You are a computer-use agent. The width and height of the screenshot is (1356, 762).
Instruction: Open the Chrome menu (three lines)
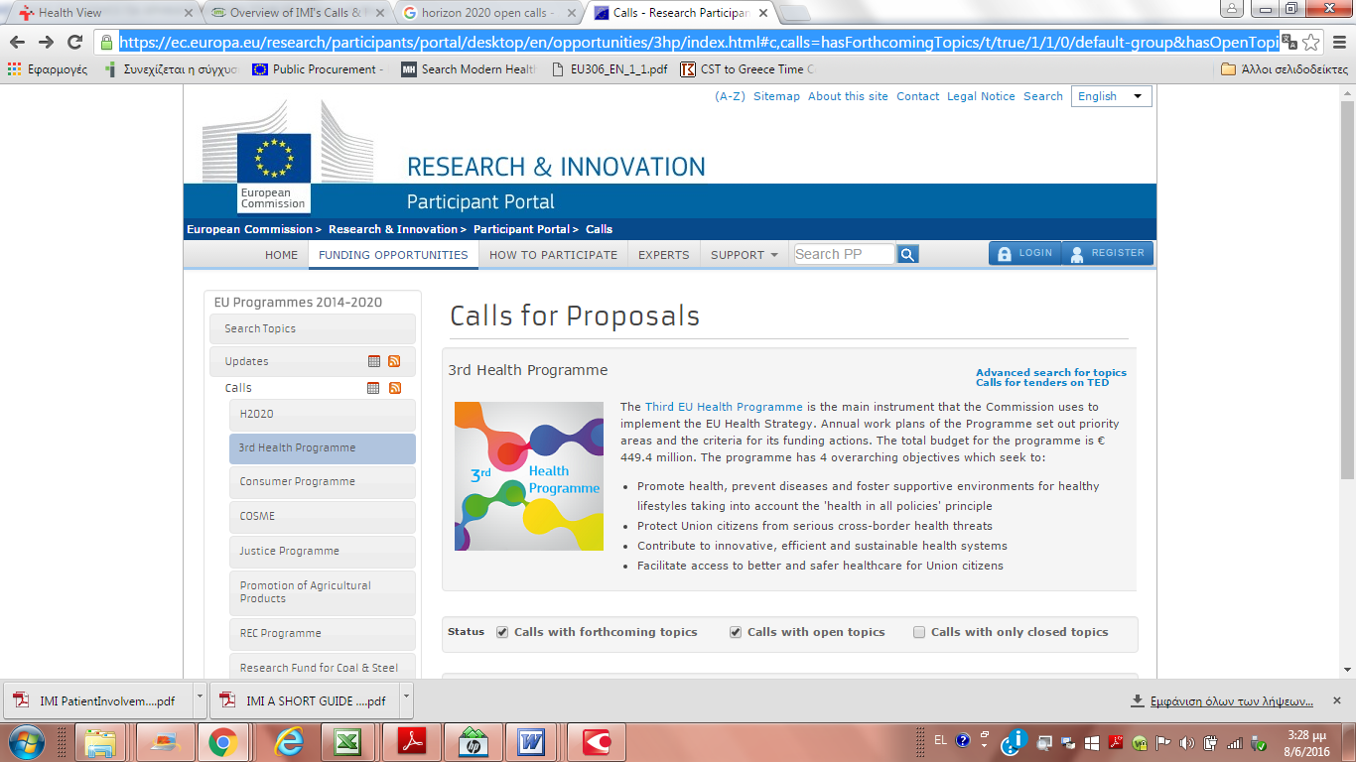click(x=1337, y=42)
